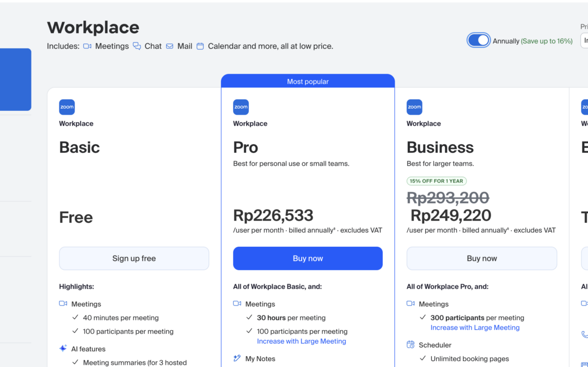Image resolution: width=588 pixels, height=367 pixels.
Task: Click the Chat bubbles icon in Includes line
Action: [x=137, y=46]
